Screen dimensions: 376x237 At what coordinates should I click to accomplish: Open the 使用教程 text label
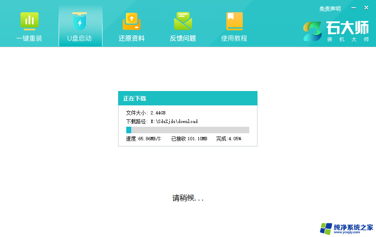(x=234, y=39)
